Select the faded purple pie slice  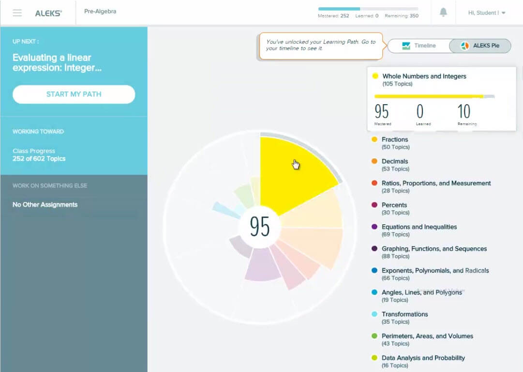(x=263, y=264)
